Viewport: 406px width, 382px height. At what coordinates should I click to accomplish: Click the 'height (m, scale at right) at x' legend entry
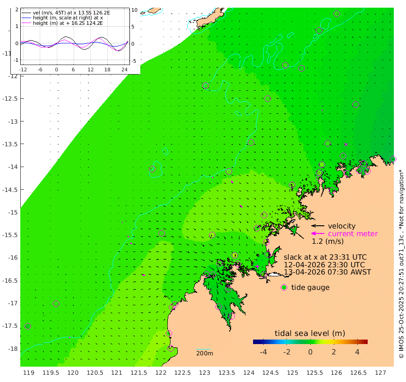click(x=68, y=18)
